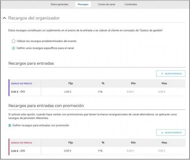190x160 pixels.
Task: Click the Min 0,00 € cell in entradas table
Action: (x=130, y=92)
